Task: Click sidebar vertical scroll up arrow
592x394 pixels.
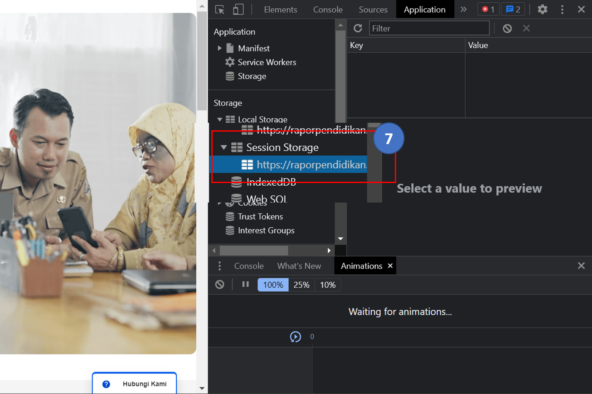Action: click(340, 25)
